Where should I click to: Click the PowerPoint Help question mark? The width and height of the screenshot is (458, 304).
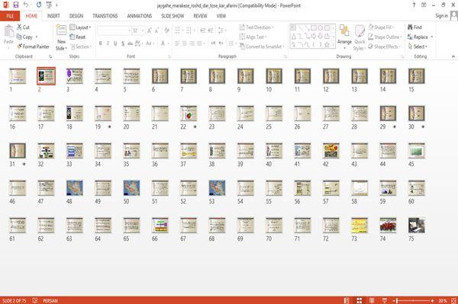[414, 5]
